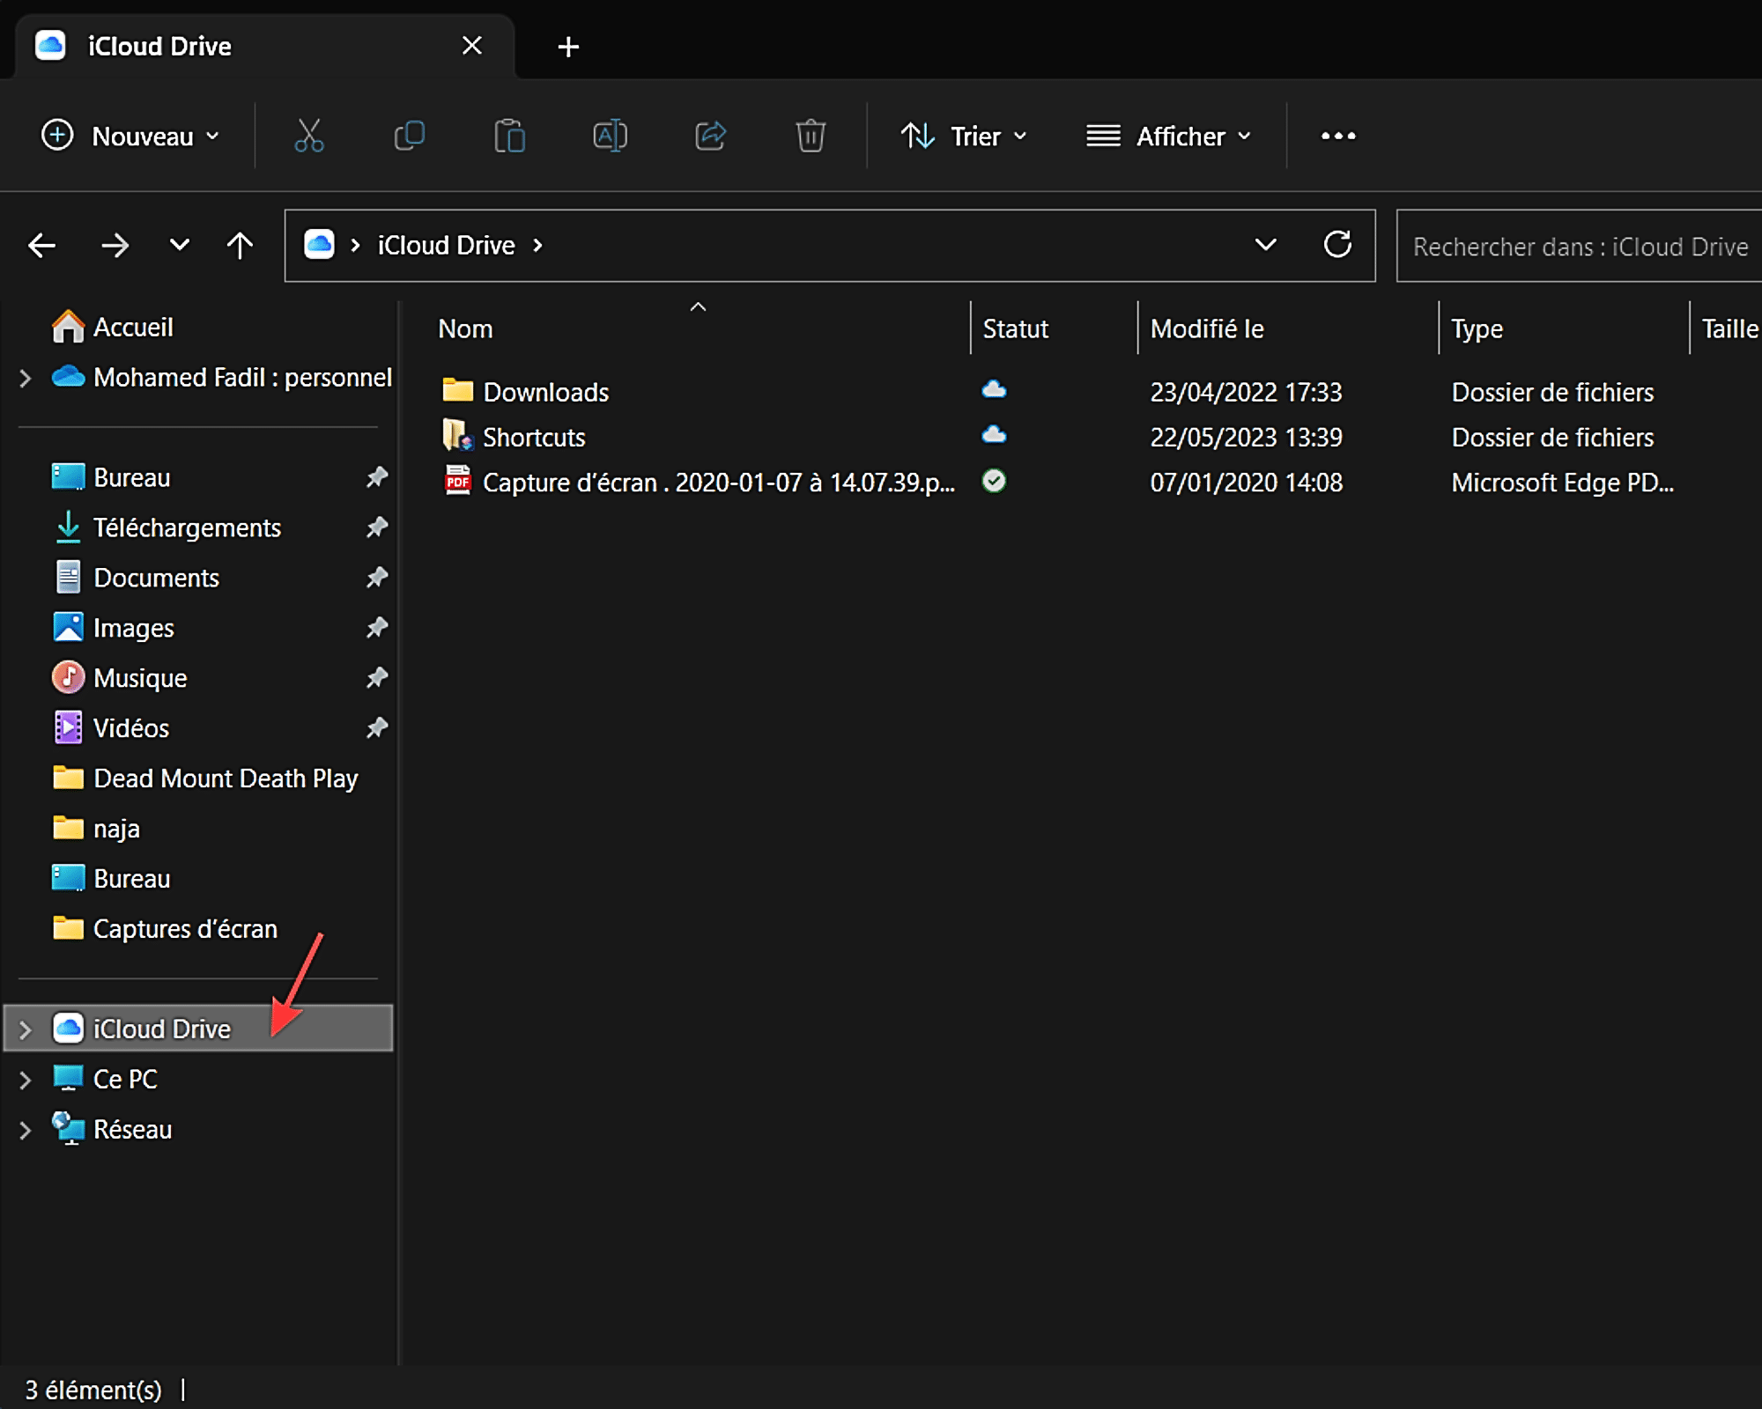Sort by Type column header
Viewport: 1762px width, 1409px height.
pyautogui.click(x=1477, y=328)
